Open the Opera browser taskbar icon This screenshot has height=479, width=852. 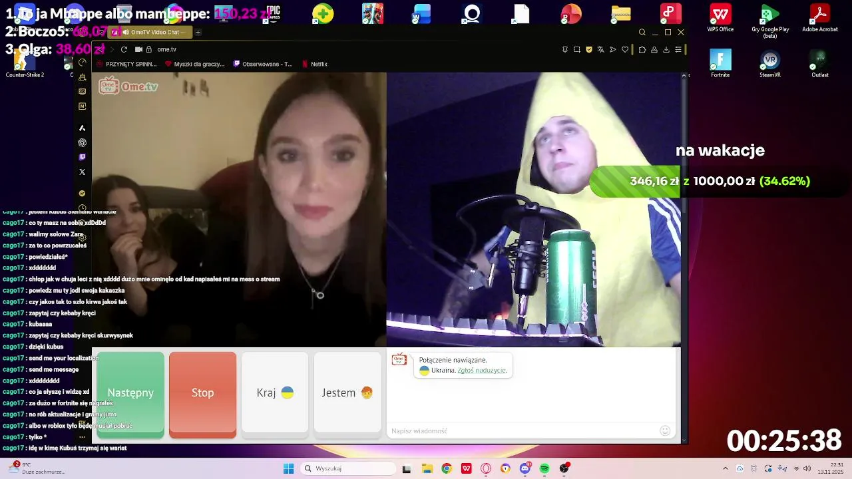tap(486, 468)
